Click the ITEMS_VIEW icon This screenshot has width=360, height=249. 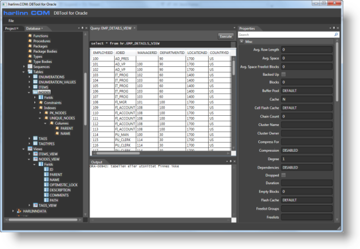click(x=35, y=153)
